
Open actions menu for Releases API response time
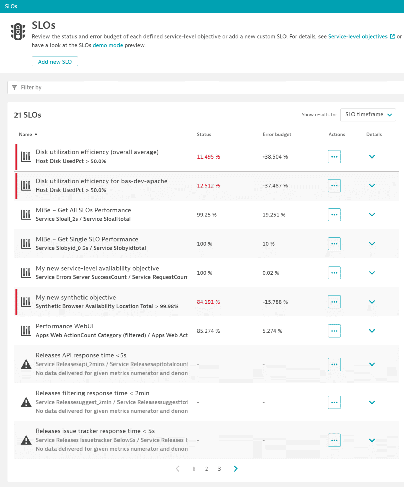[x=334, y=364]
